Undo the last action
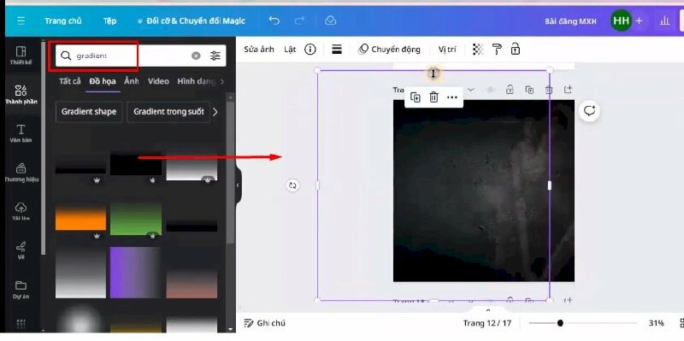This screenshot has height=341, width=684. click(274, 21)
